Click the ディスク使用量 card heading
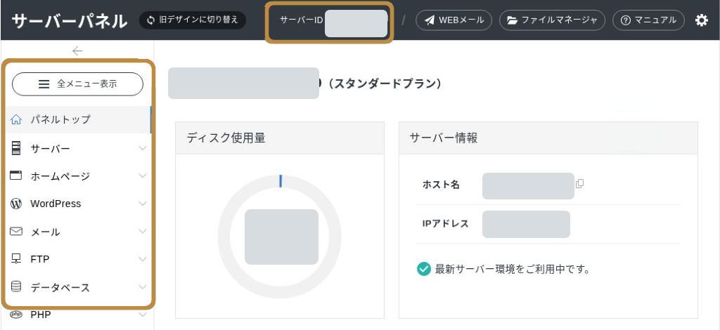 pyautogui.click(x=226, y=138)
